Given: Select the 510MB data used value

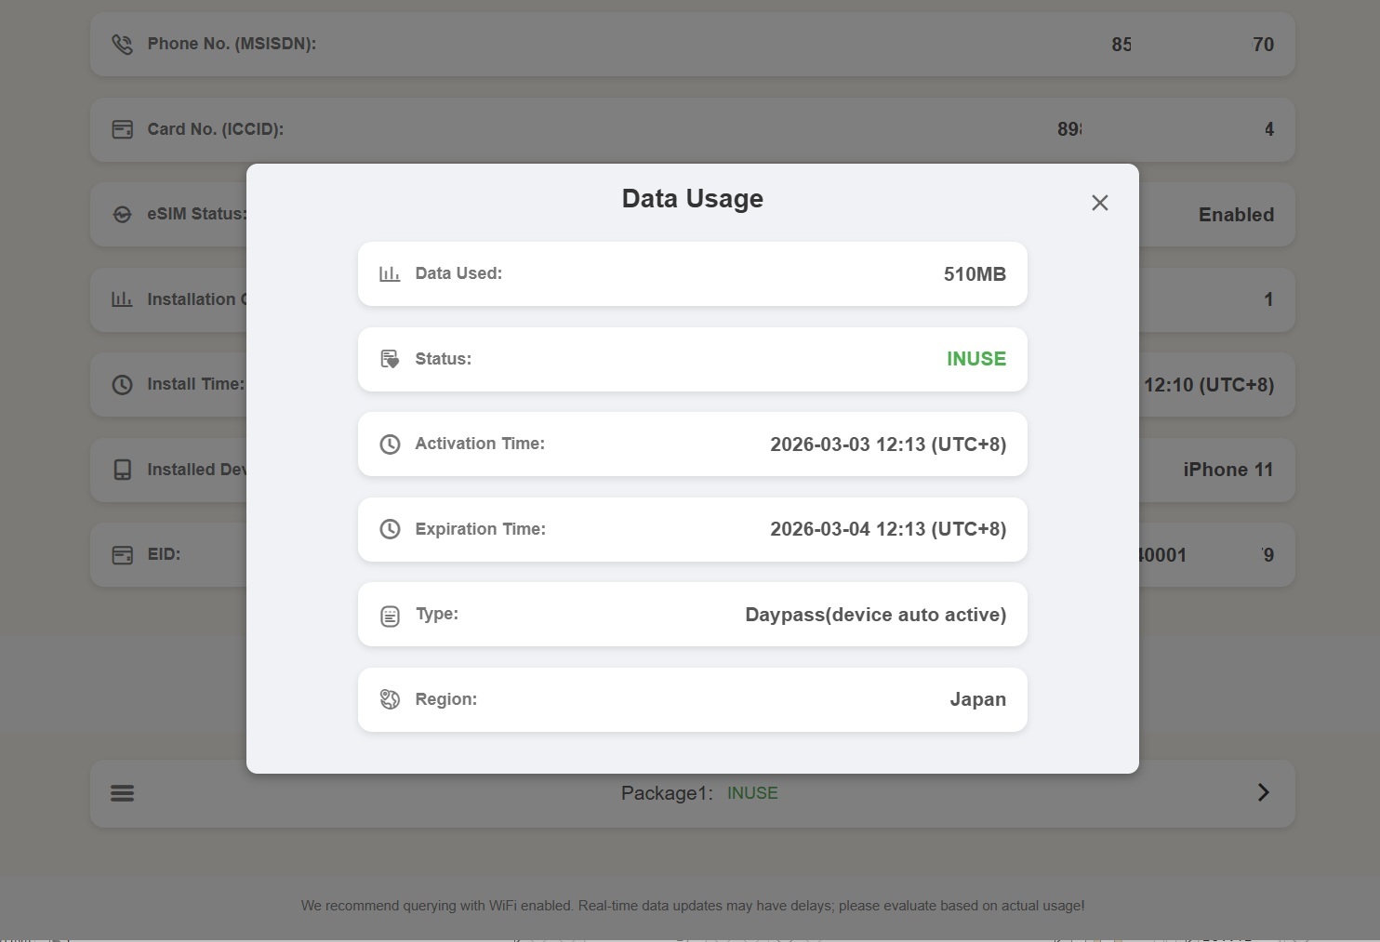Looking at the screenshot, I should pyautogui.click(x=974, y=274).
